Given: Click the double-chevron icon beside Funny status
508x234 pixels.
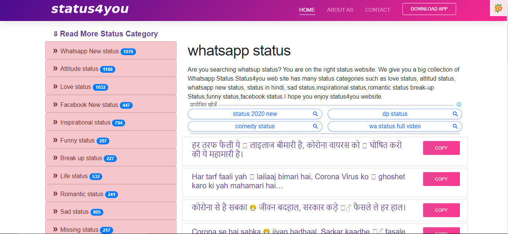Looking at the screenshot, I should 55,140.
